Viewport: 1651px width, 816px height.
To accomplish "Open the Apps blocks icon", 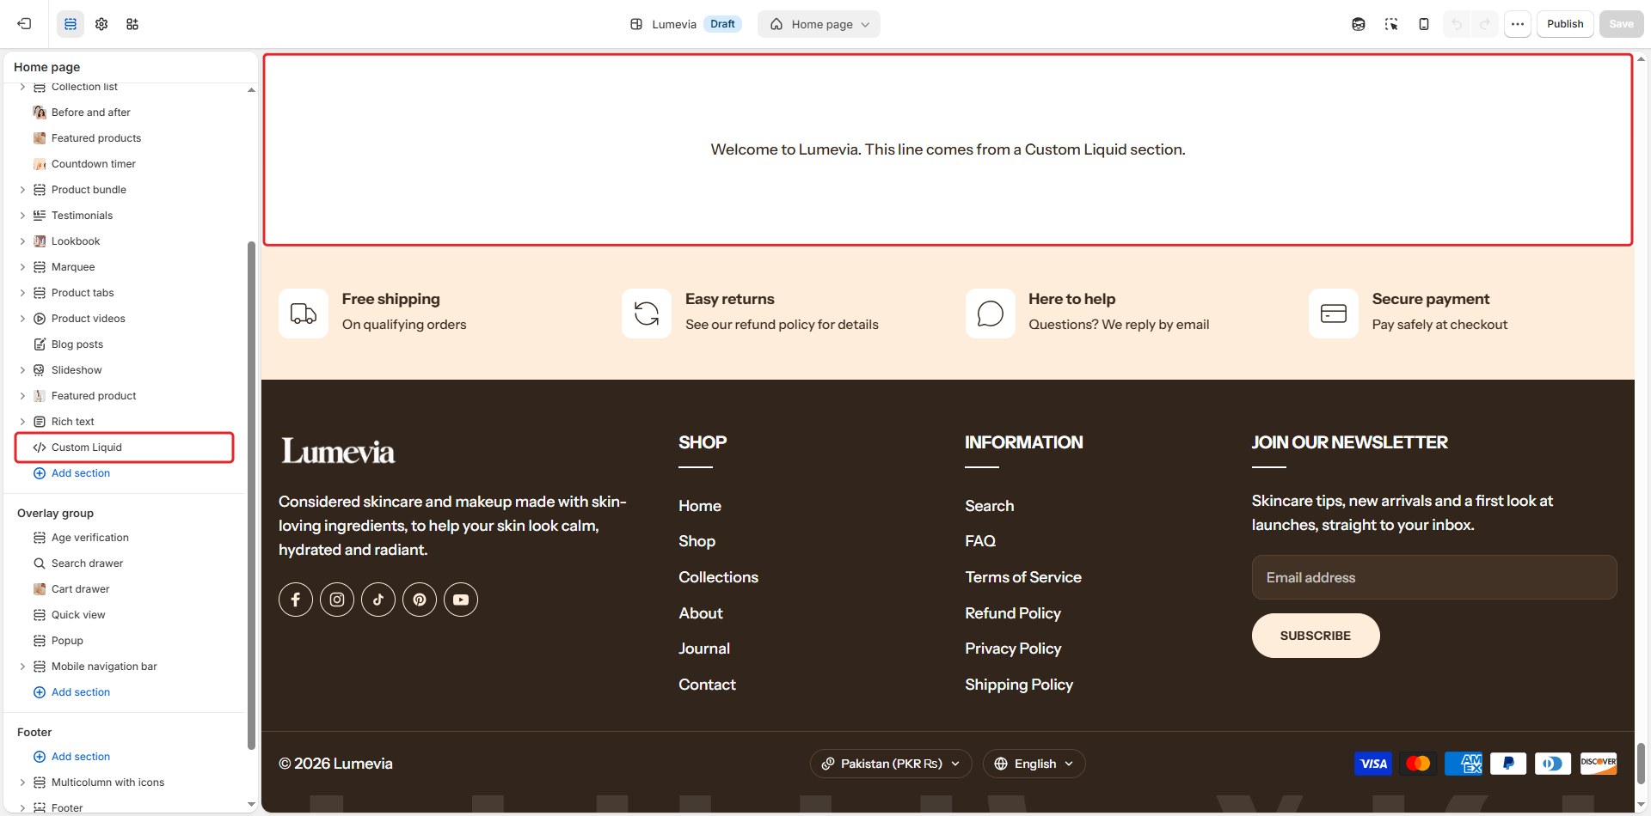I will [x=132, y=24].
